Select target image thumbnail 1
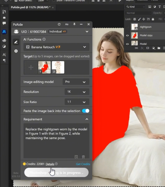 point(44,67)
